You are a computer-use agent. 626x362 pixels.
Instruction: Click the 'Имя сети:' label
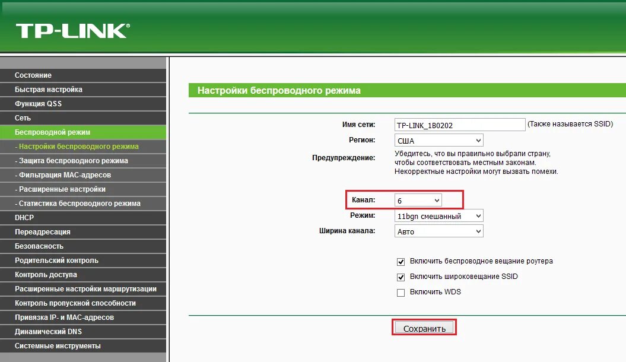[358, 125]
